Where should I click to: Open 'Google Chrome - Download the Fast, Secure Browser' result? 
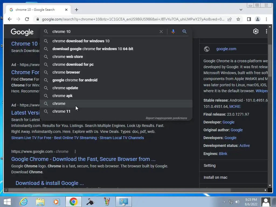83,159
